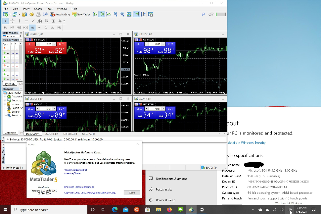Close the Market Watch panel
The height and width of the screenshot is (214, 321).
[21, 40]
